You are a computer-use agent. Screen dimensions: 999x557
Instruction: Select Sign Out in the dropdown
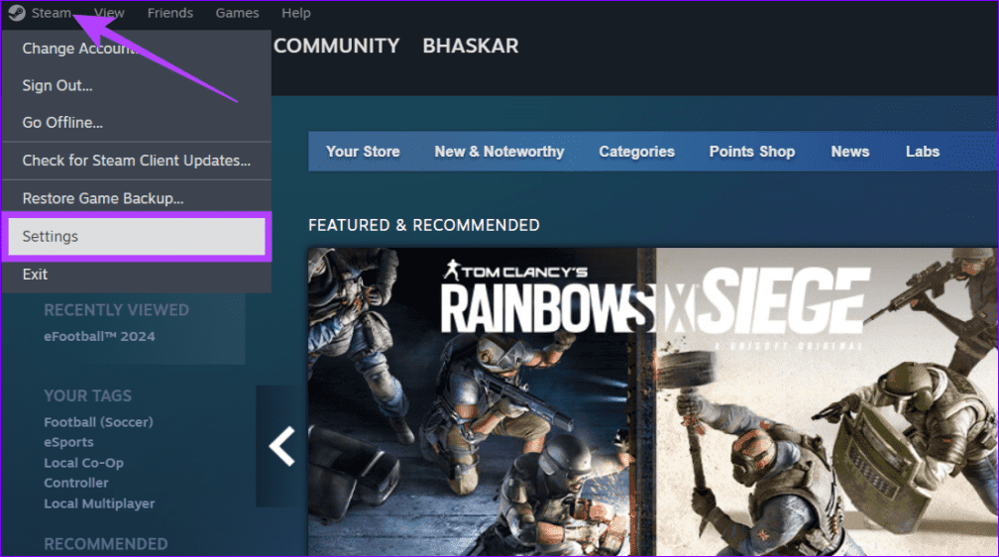click(x=137, y=85)
